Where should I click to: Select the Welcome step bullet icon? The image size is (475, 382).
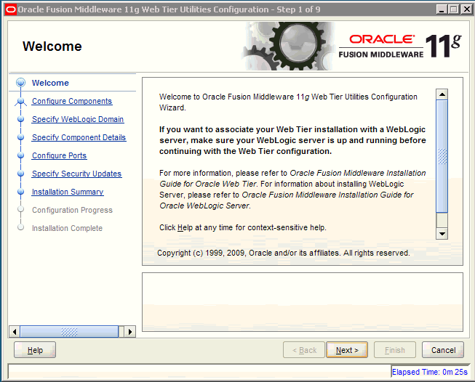[20, 83]
